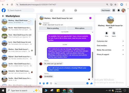129x93 pixels.
Task: View site information icon in address bar
Action: click(x=17, y=5)
